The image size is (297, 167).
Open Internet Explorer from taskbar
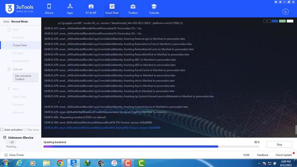(19, 163)
